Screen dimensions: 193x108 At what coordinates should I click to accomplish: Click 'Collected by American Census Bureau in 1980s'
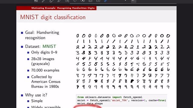(46, 82)
